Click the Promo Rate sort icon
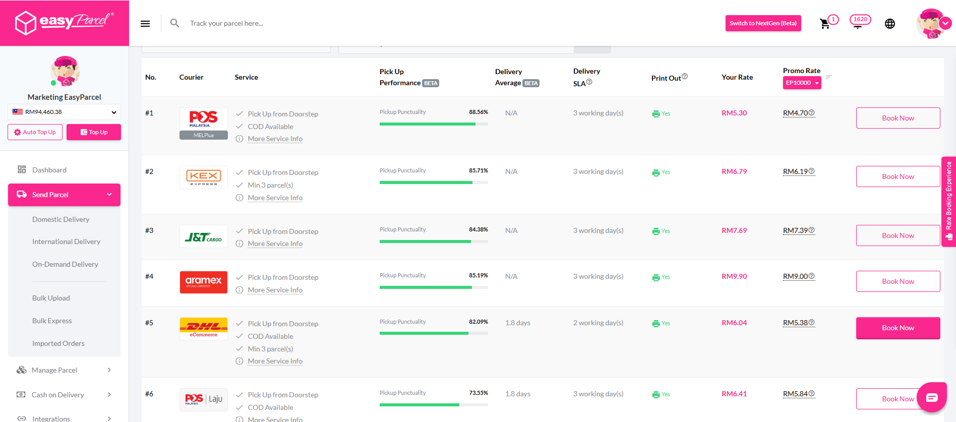The height and width of the screenshot is (422, 956). (829, 77)
